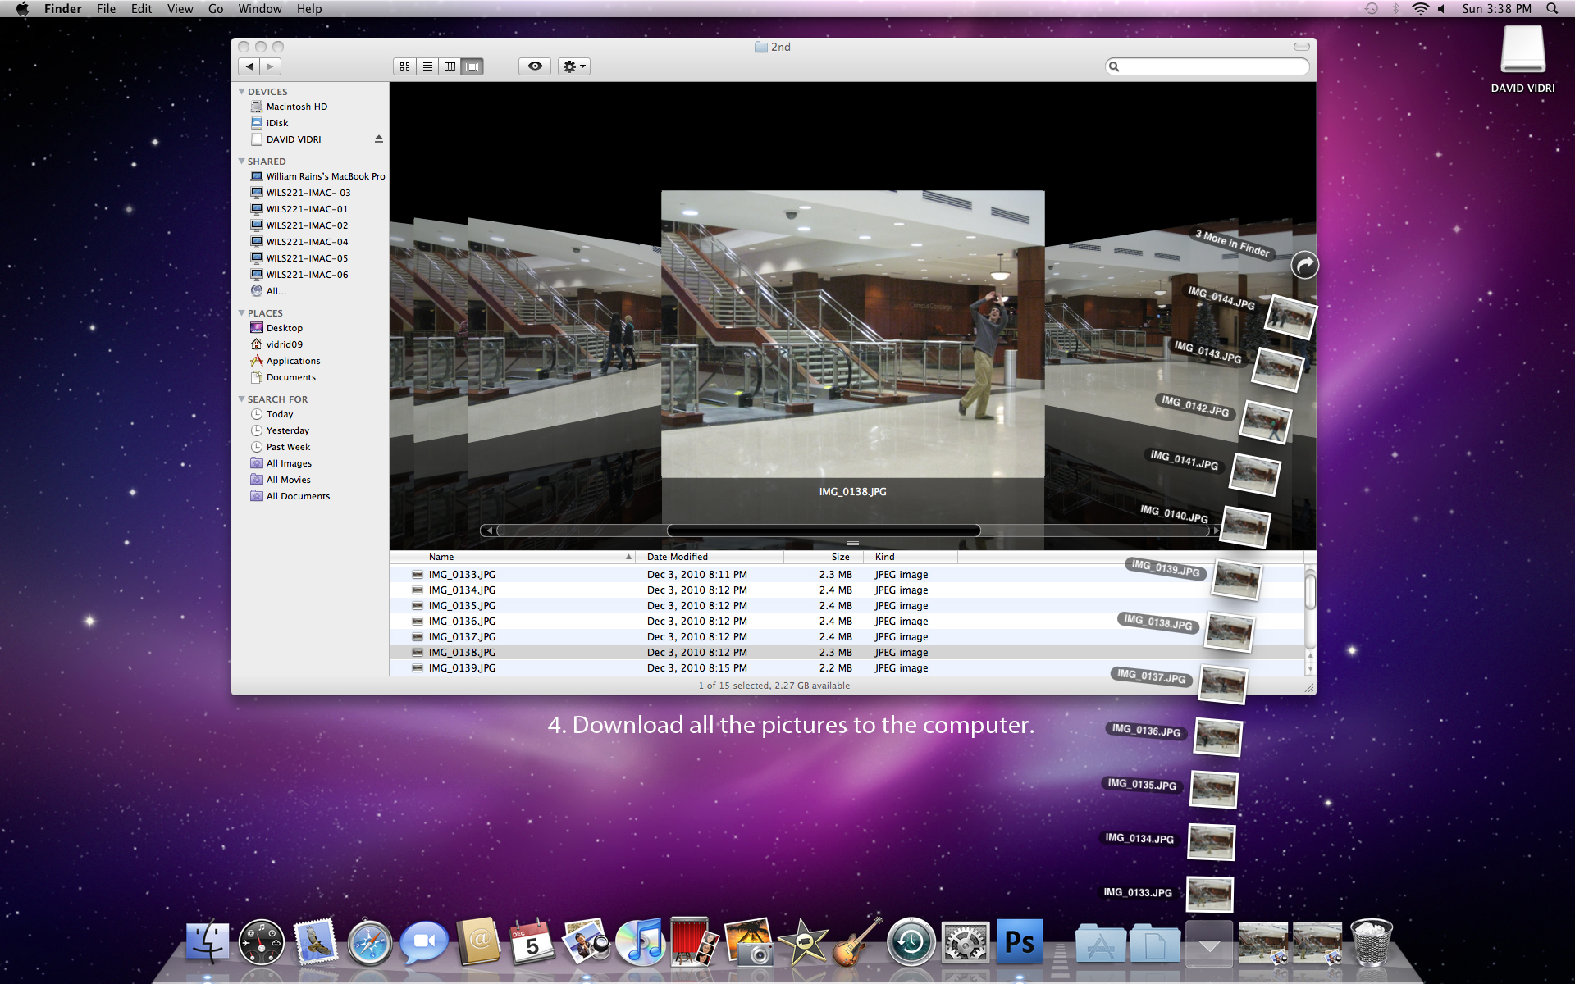This screenshot has width=1575, height=984.
Task: Switch Finder to list view
Action: coord(427,66)
